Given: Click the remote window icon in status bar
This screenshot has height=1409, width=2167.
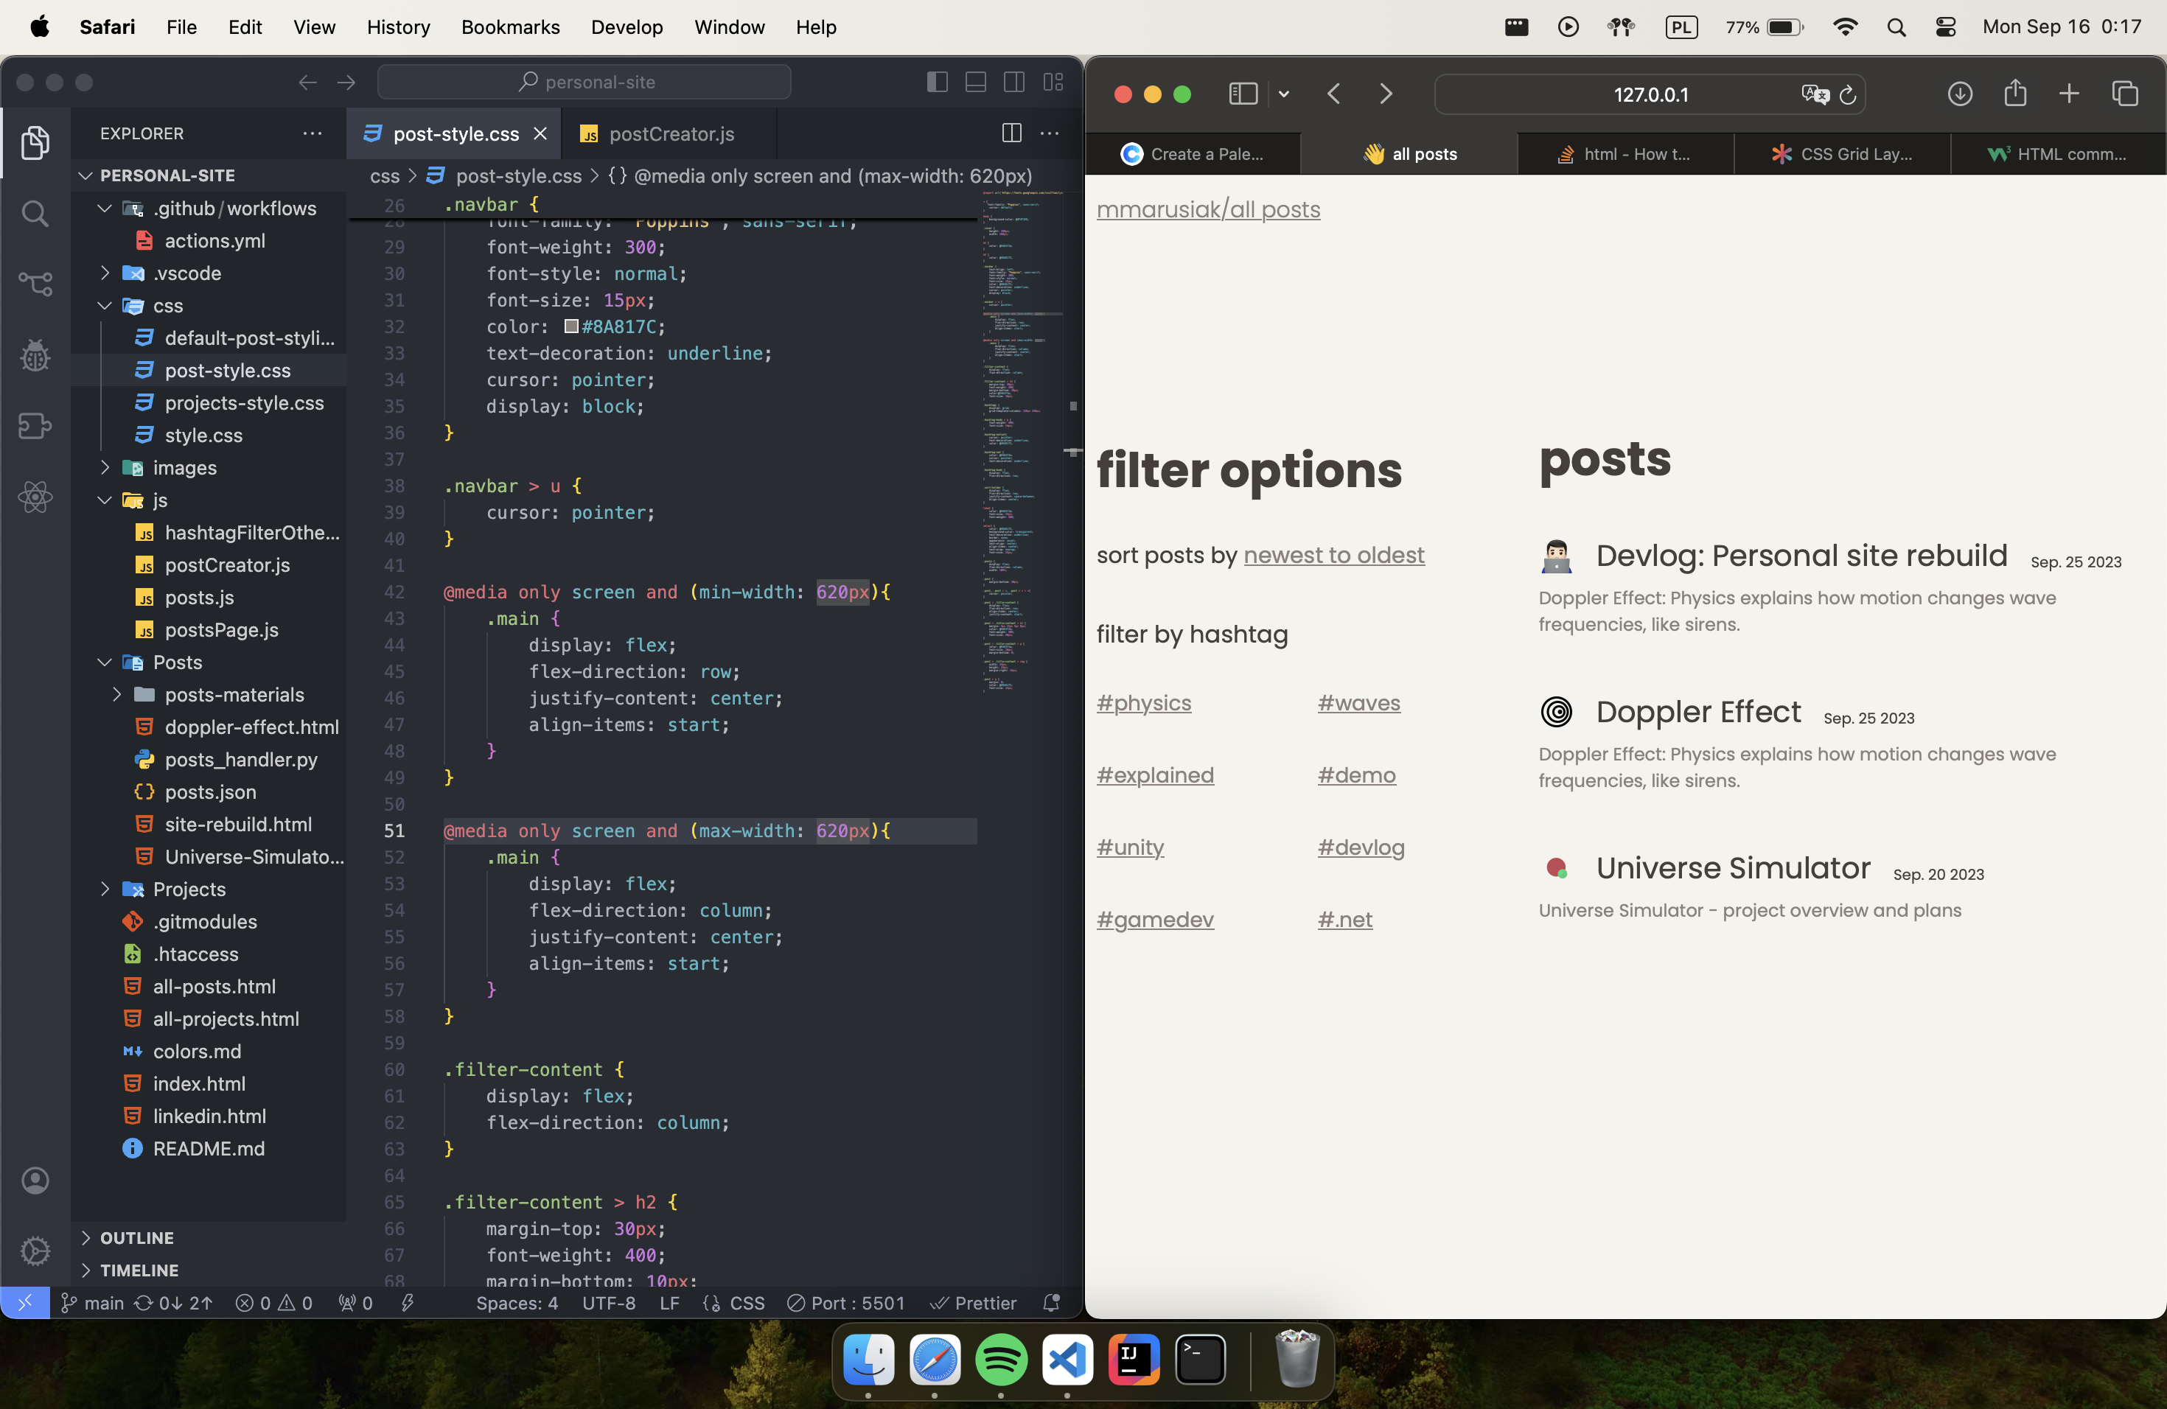Looking at the screenshot, I should tap(24, 1302).
